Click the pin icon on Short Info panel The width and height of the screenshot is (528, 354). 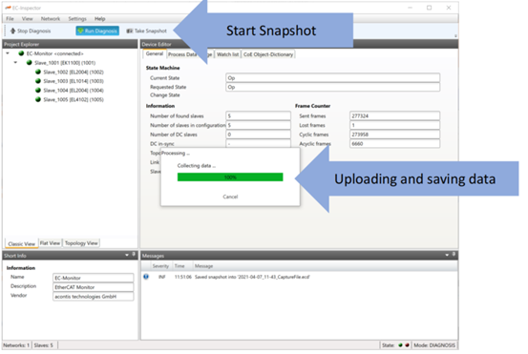pyautogui.click(x=134, y=255)
